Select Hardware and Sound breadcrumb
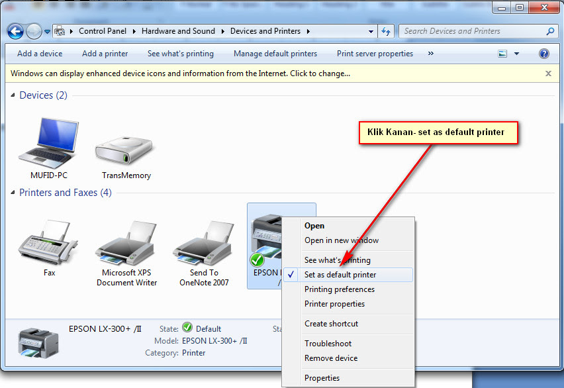This screenshot has height=388, width=564. (x=179, y=31)
